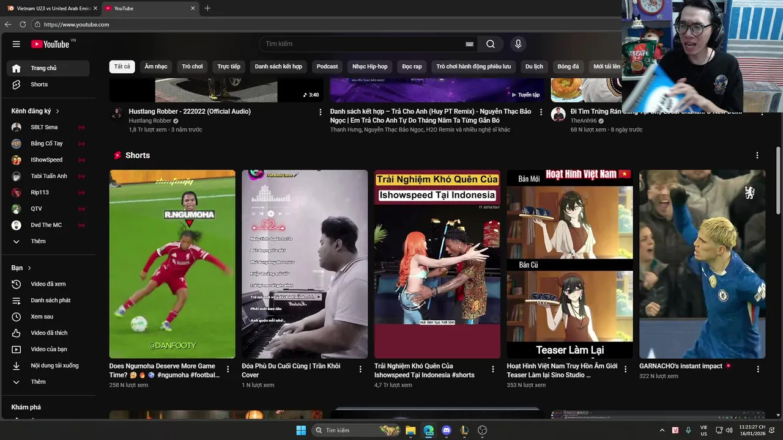The image size is (783, 440).
Task: Open Hustlang Robber channel name
Action: (x=150, y=121)
